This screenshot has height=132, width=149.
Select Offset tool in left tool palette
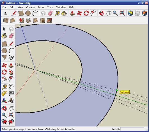pyautogui.click(x=11, y=79)
